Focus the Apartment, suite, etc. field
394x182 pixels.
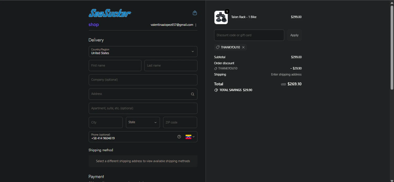click(143, 108)
